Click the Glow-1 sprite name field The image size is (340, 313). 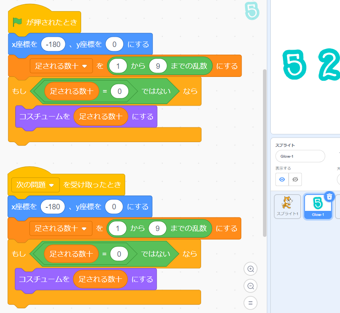[x=300, y=156]
